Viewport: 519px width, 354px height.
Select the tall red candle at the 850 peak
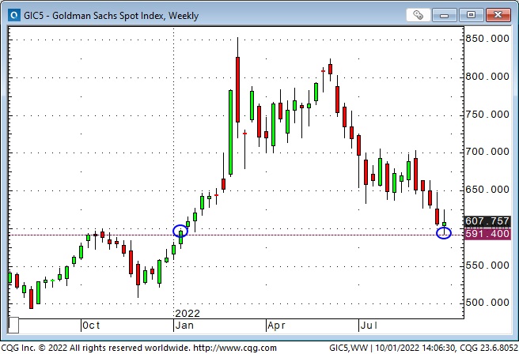click(237, 89)
